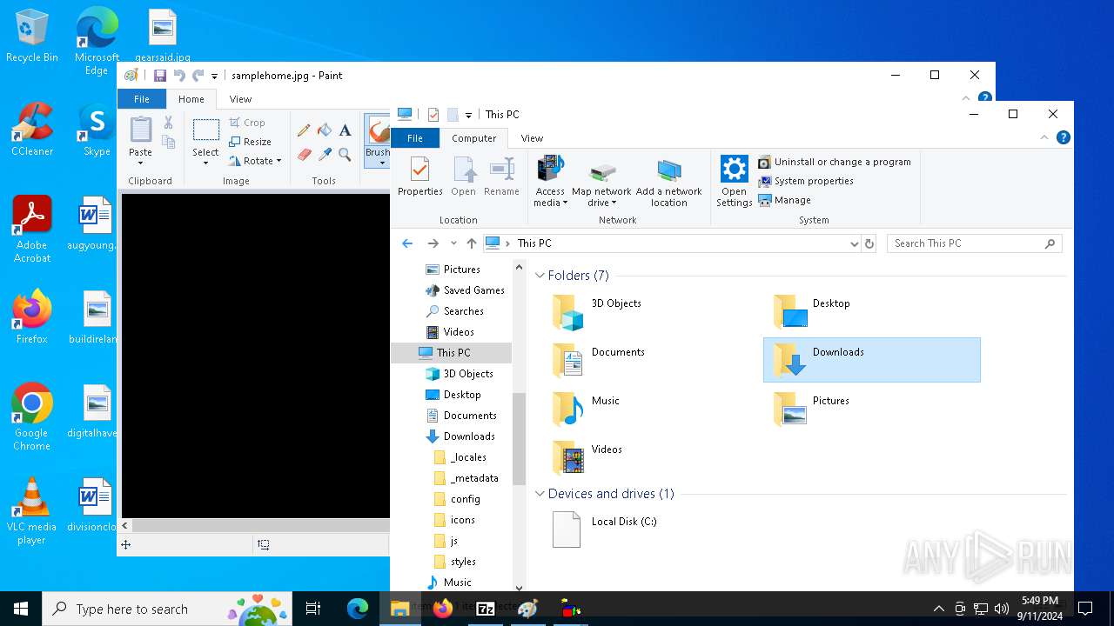Open 7-Zip from the taskbar
The width and height of the screenshot is (1114, 626).
coord(486,609)
